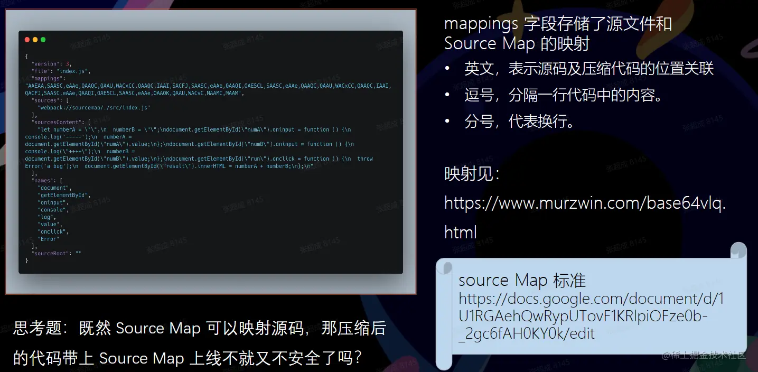Click the "思考题" question text at bottom
The image size is (758, 372).
point(199,343)
